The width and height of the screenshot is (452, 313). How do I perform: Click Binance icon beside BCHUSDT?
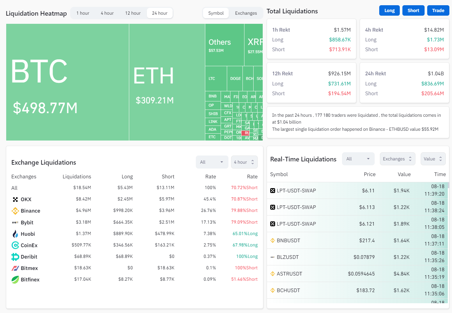(273, 290)
